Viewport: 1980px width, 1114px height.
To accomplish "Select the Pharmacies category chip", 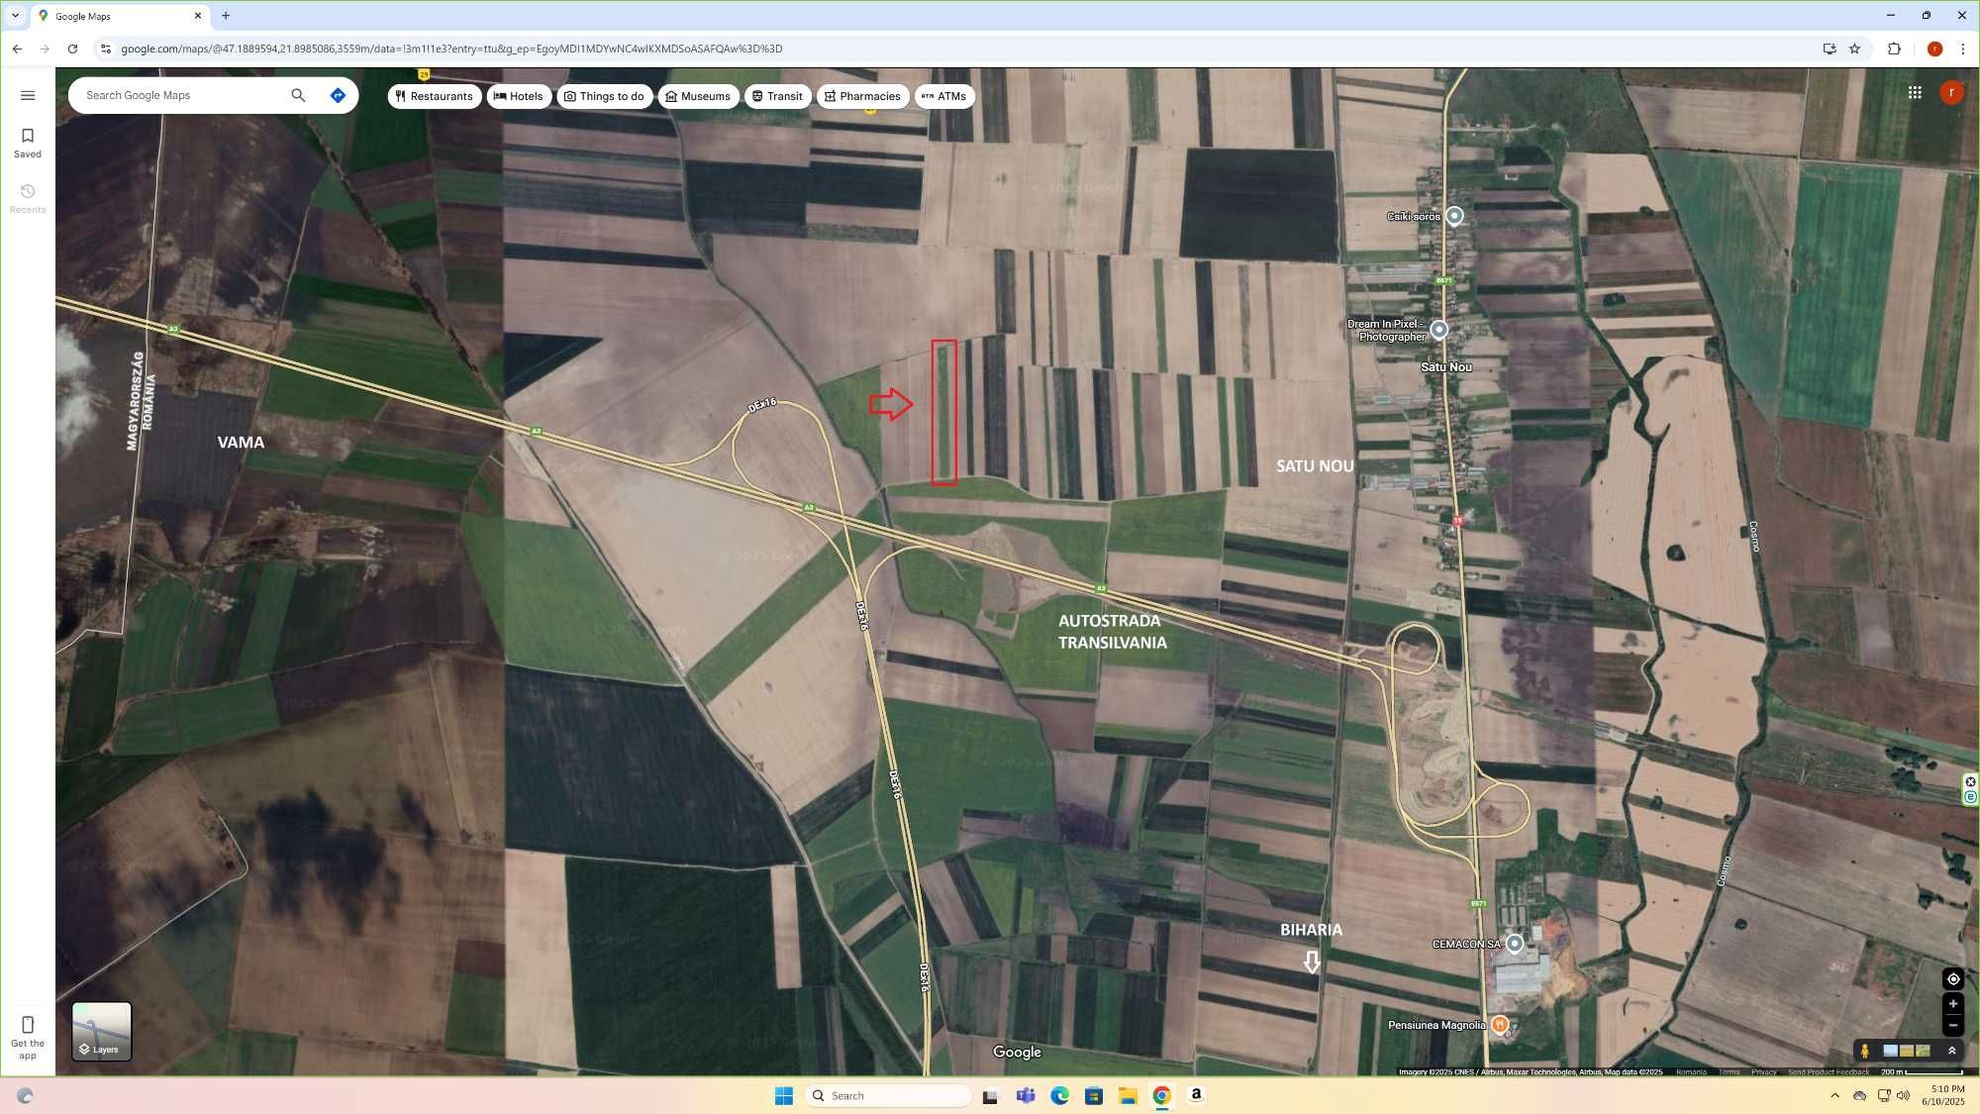I will (862, 96).
